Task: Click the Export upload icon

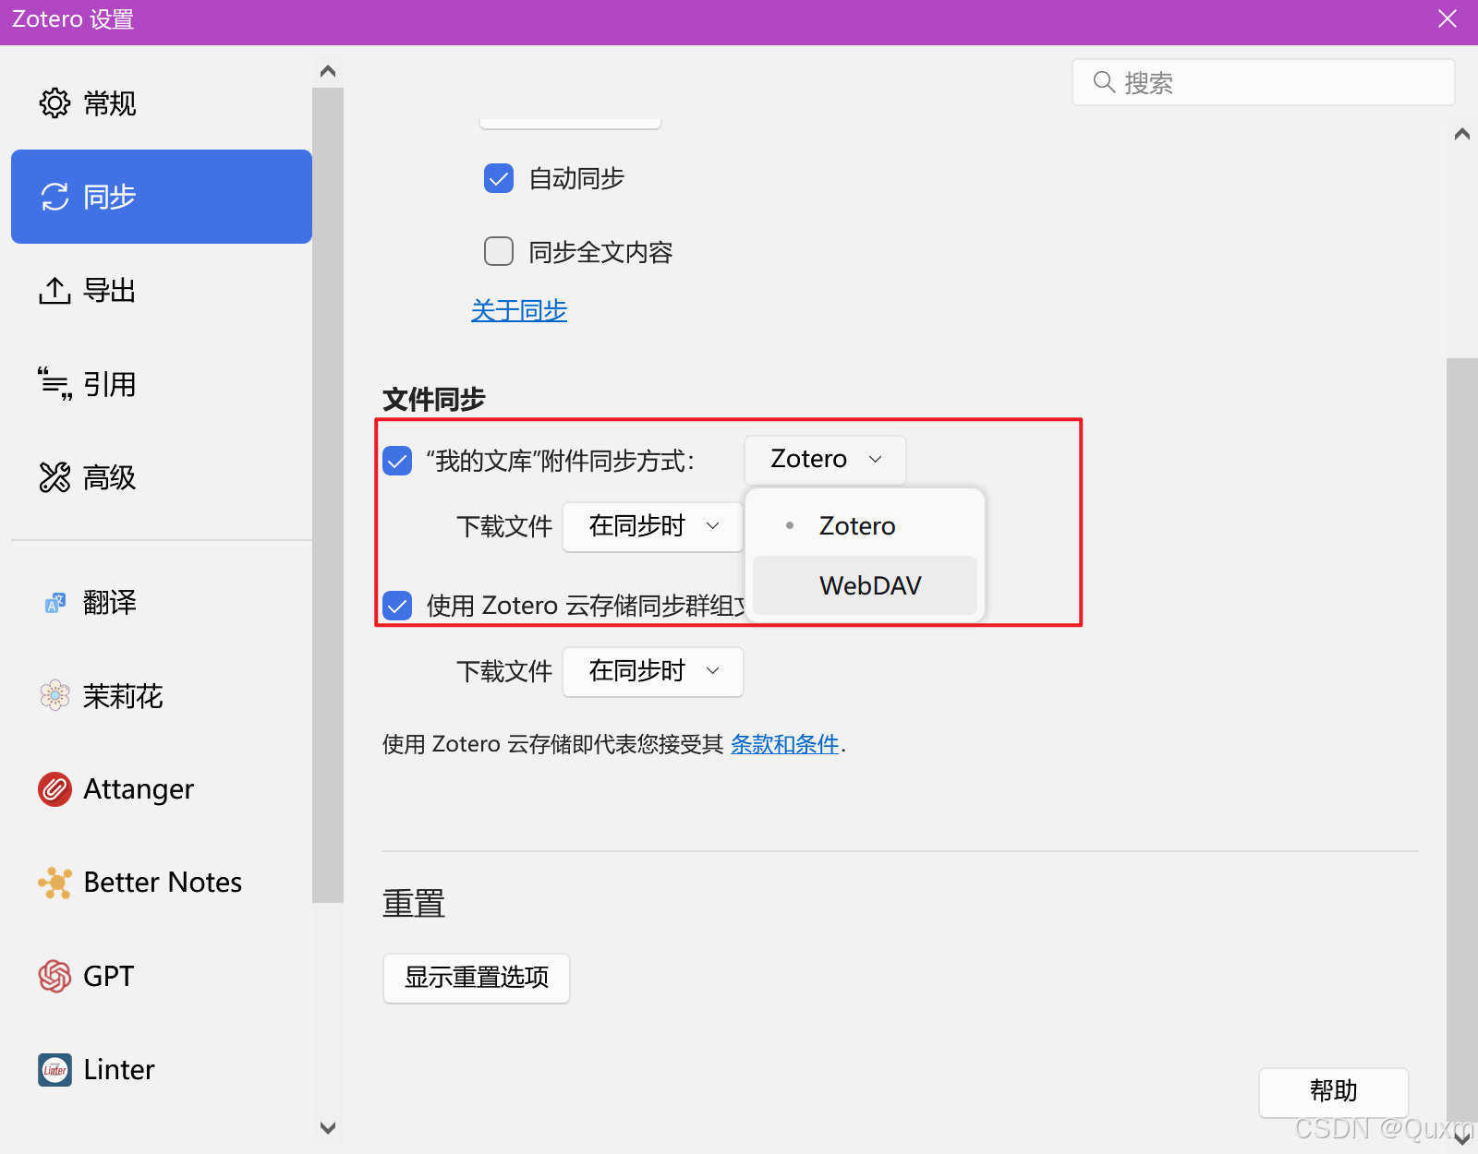Action: pos(55,290)
